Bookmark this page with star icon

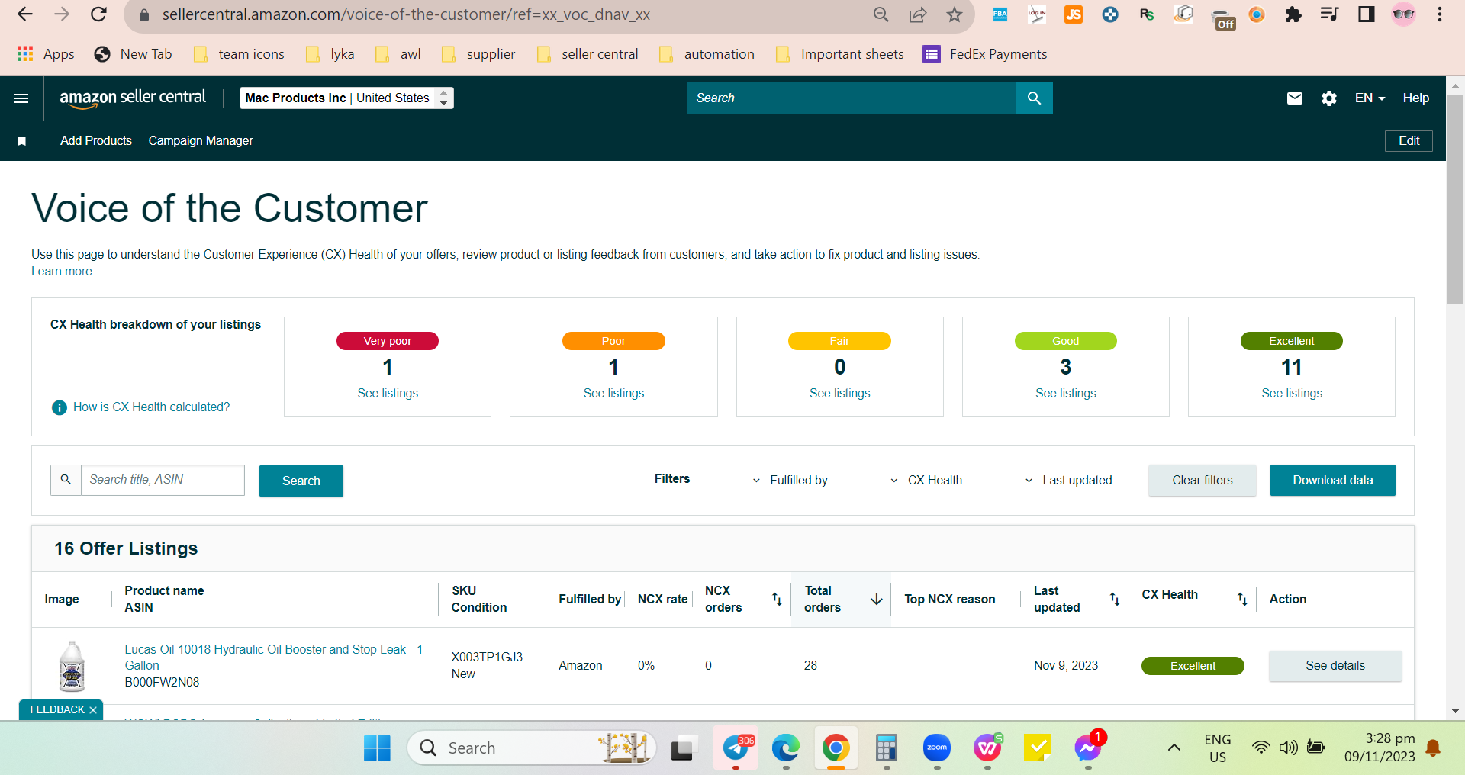point(954,14)
